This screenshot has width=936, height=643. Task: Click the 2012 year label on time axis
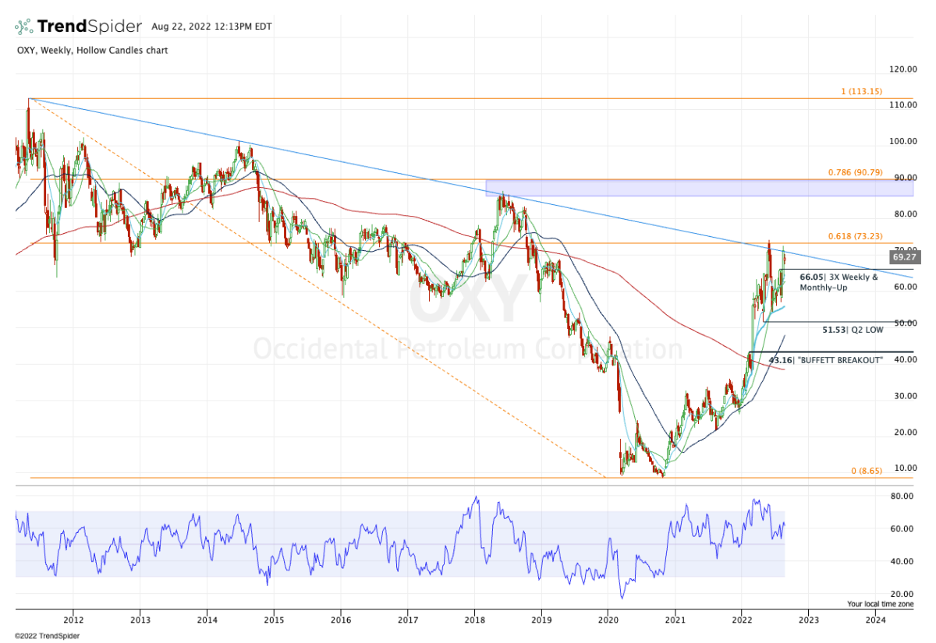pos(73,621)
